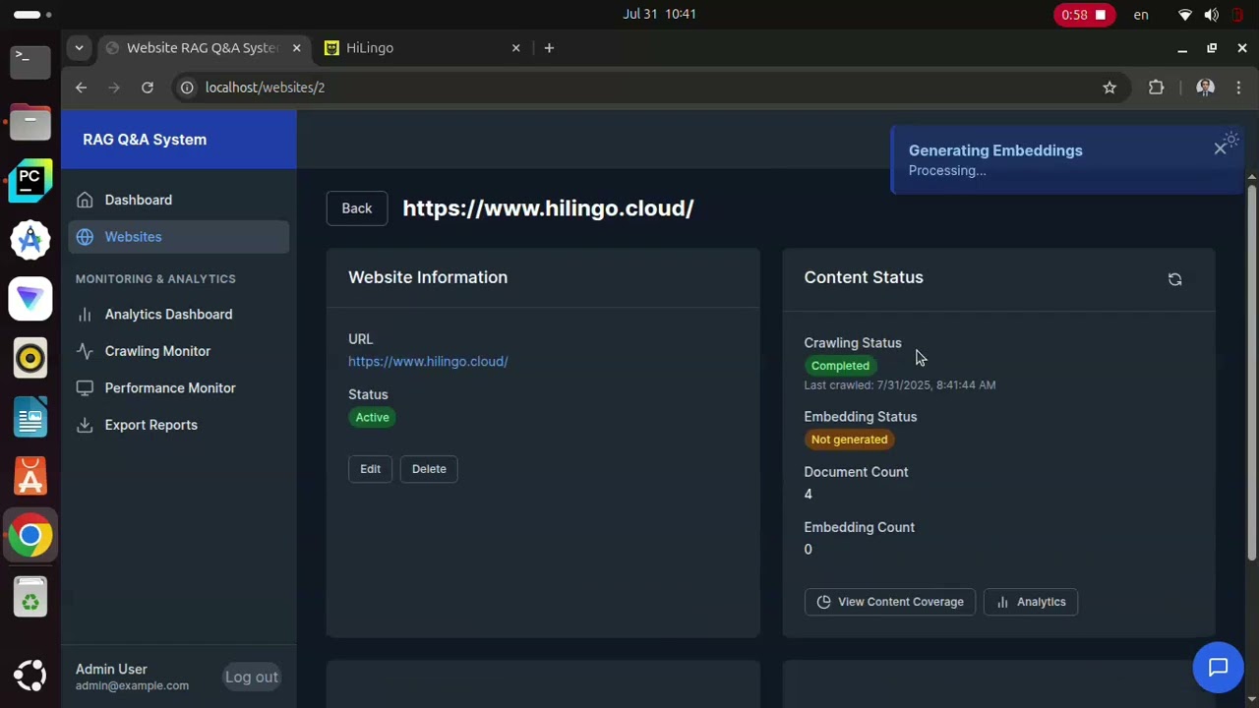View site information icon in address bar
The width and height of the screenshot is (1259, 708).
[187, 88]
